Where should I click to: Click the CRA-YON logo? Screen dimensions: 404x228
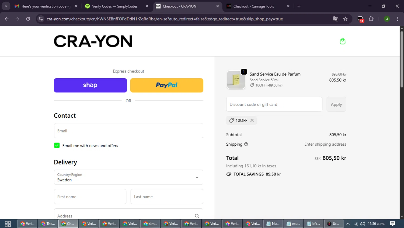[x=93, y=41]
